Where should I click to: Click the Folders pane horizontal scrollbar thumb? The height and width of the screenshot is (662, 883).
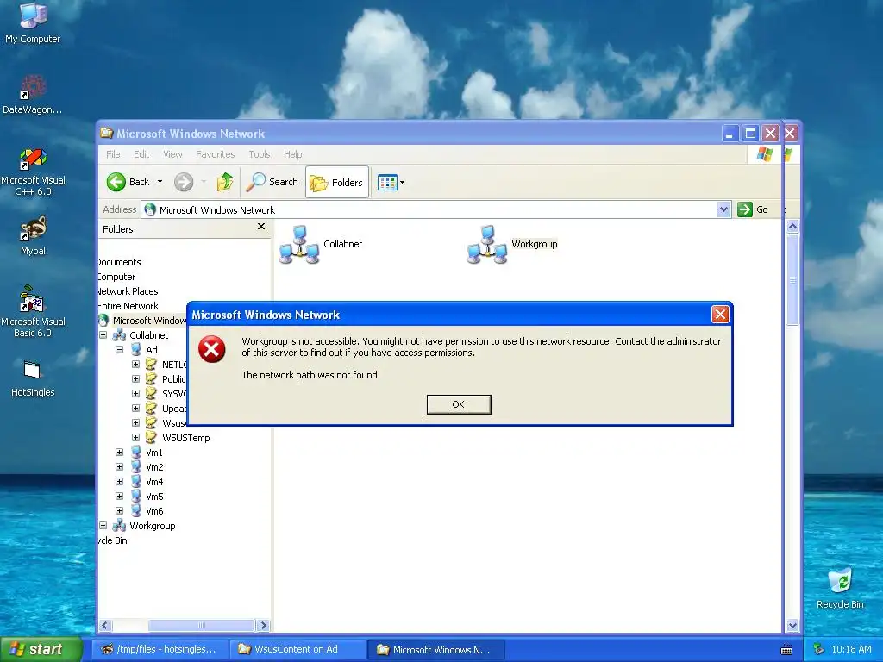point(201,625)
